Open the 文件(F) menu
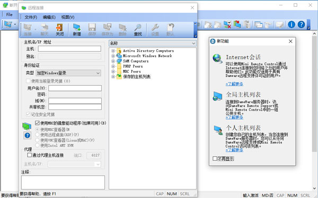This screenshot has width=318, height=198. click(x=31, y=17)
